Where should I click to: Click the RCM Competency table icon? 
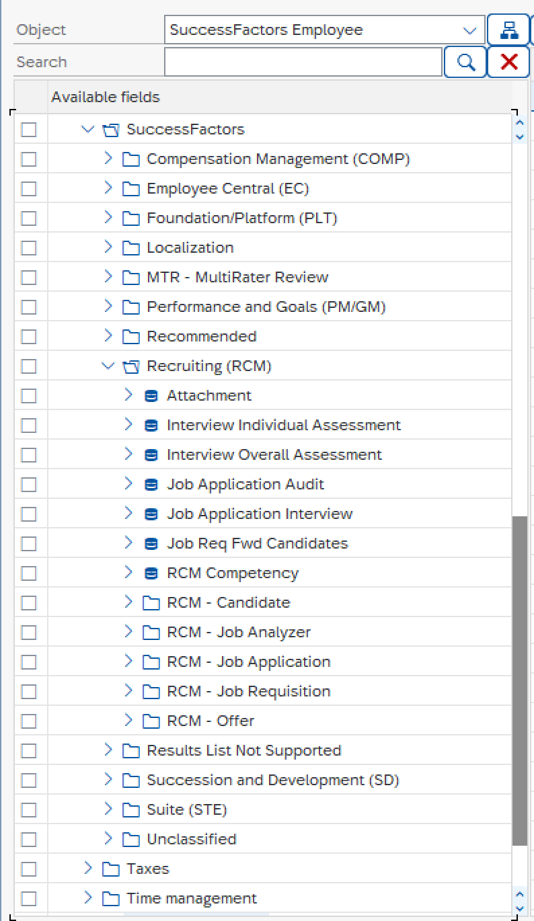tap(151, 573)
